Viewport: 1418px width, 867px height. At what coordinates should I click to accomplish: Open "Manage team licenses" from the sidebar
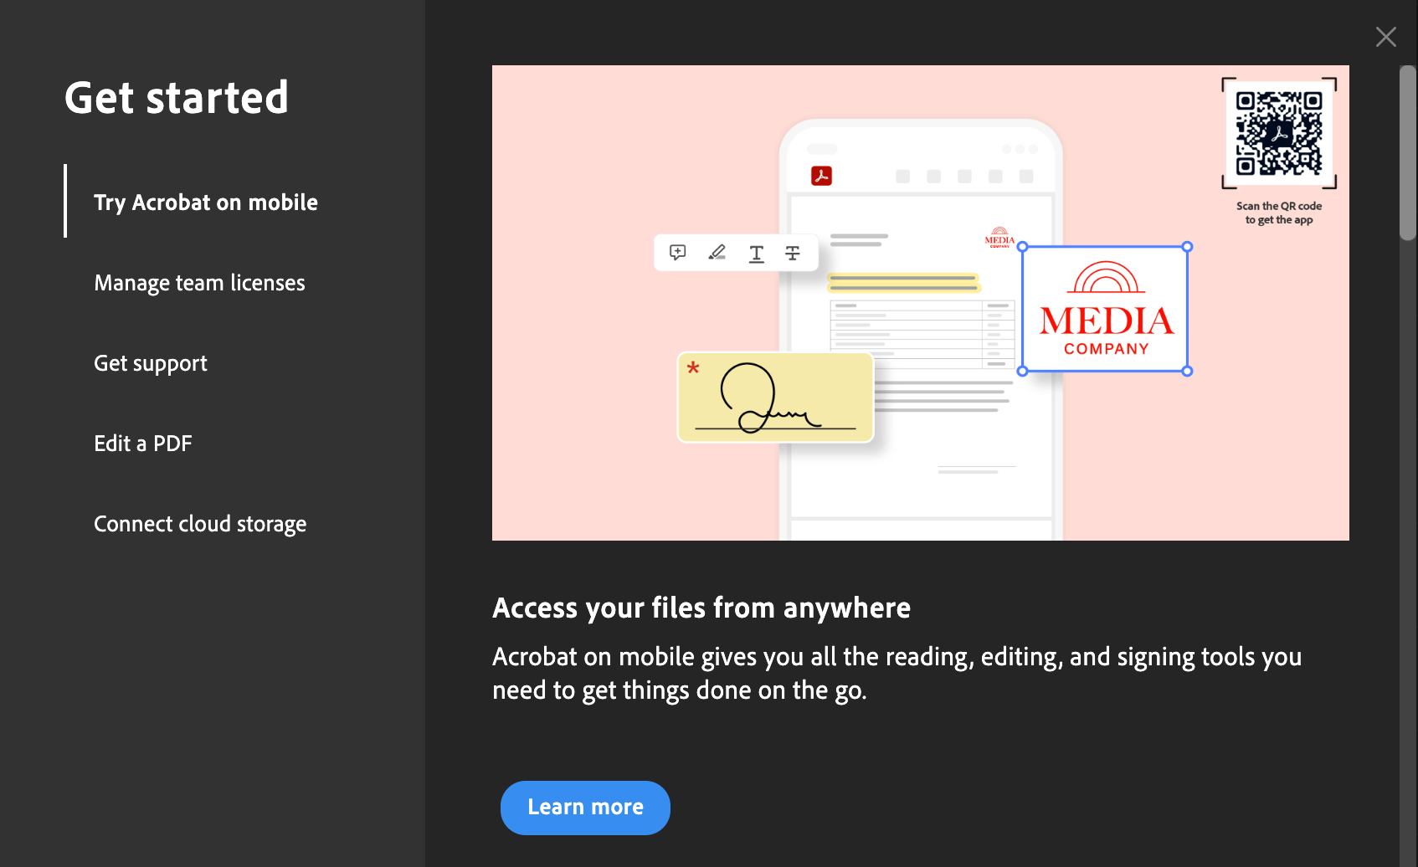click(199, 282)
